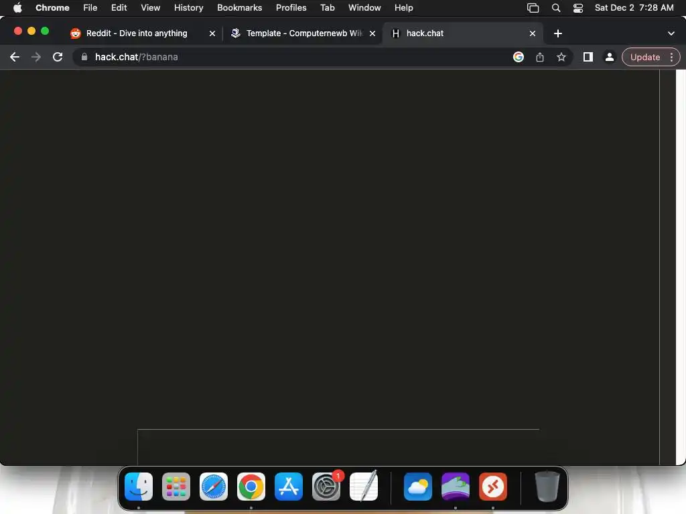The height and width of the screenshot is (514, 686).
Task: Open the Bookmarks menu
Action: tap(240, 8)
